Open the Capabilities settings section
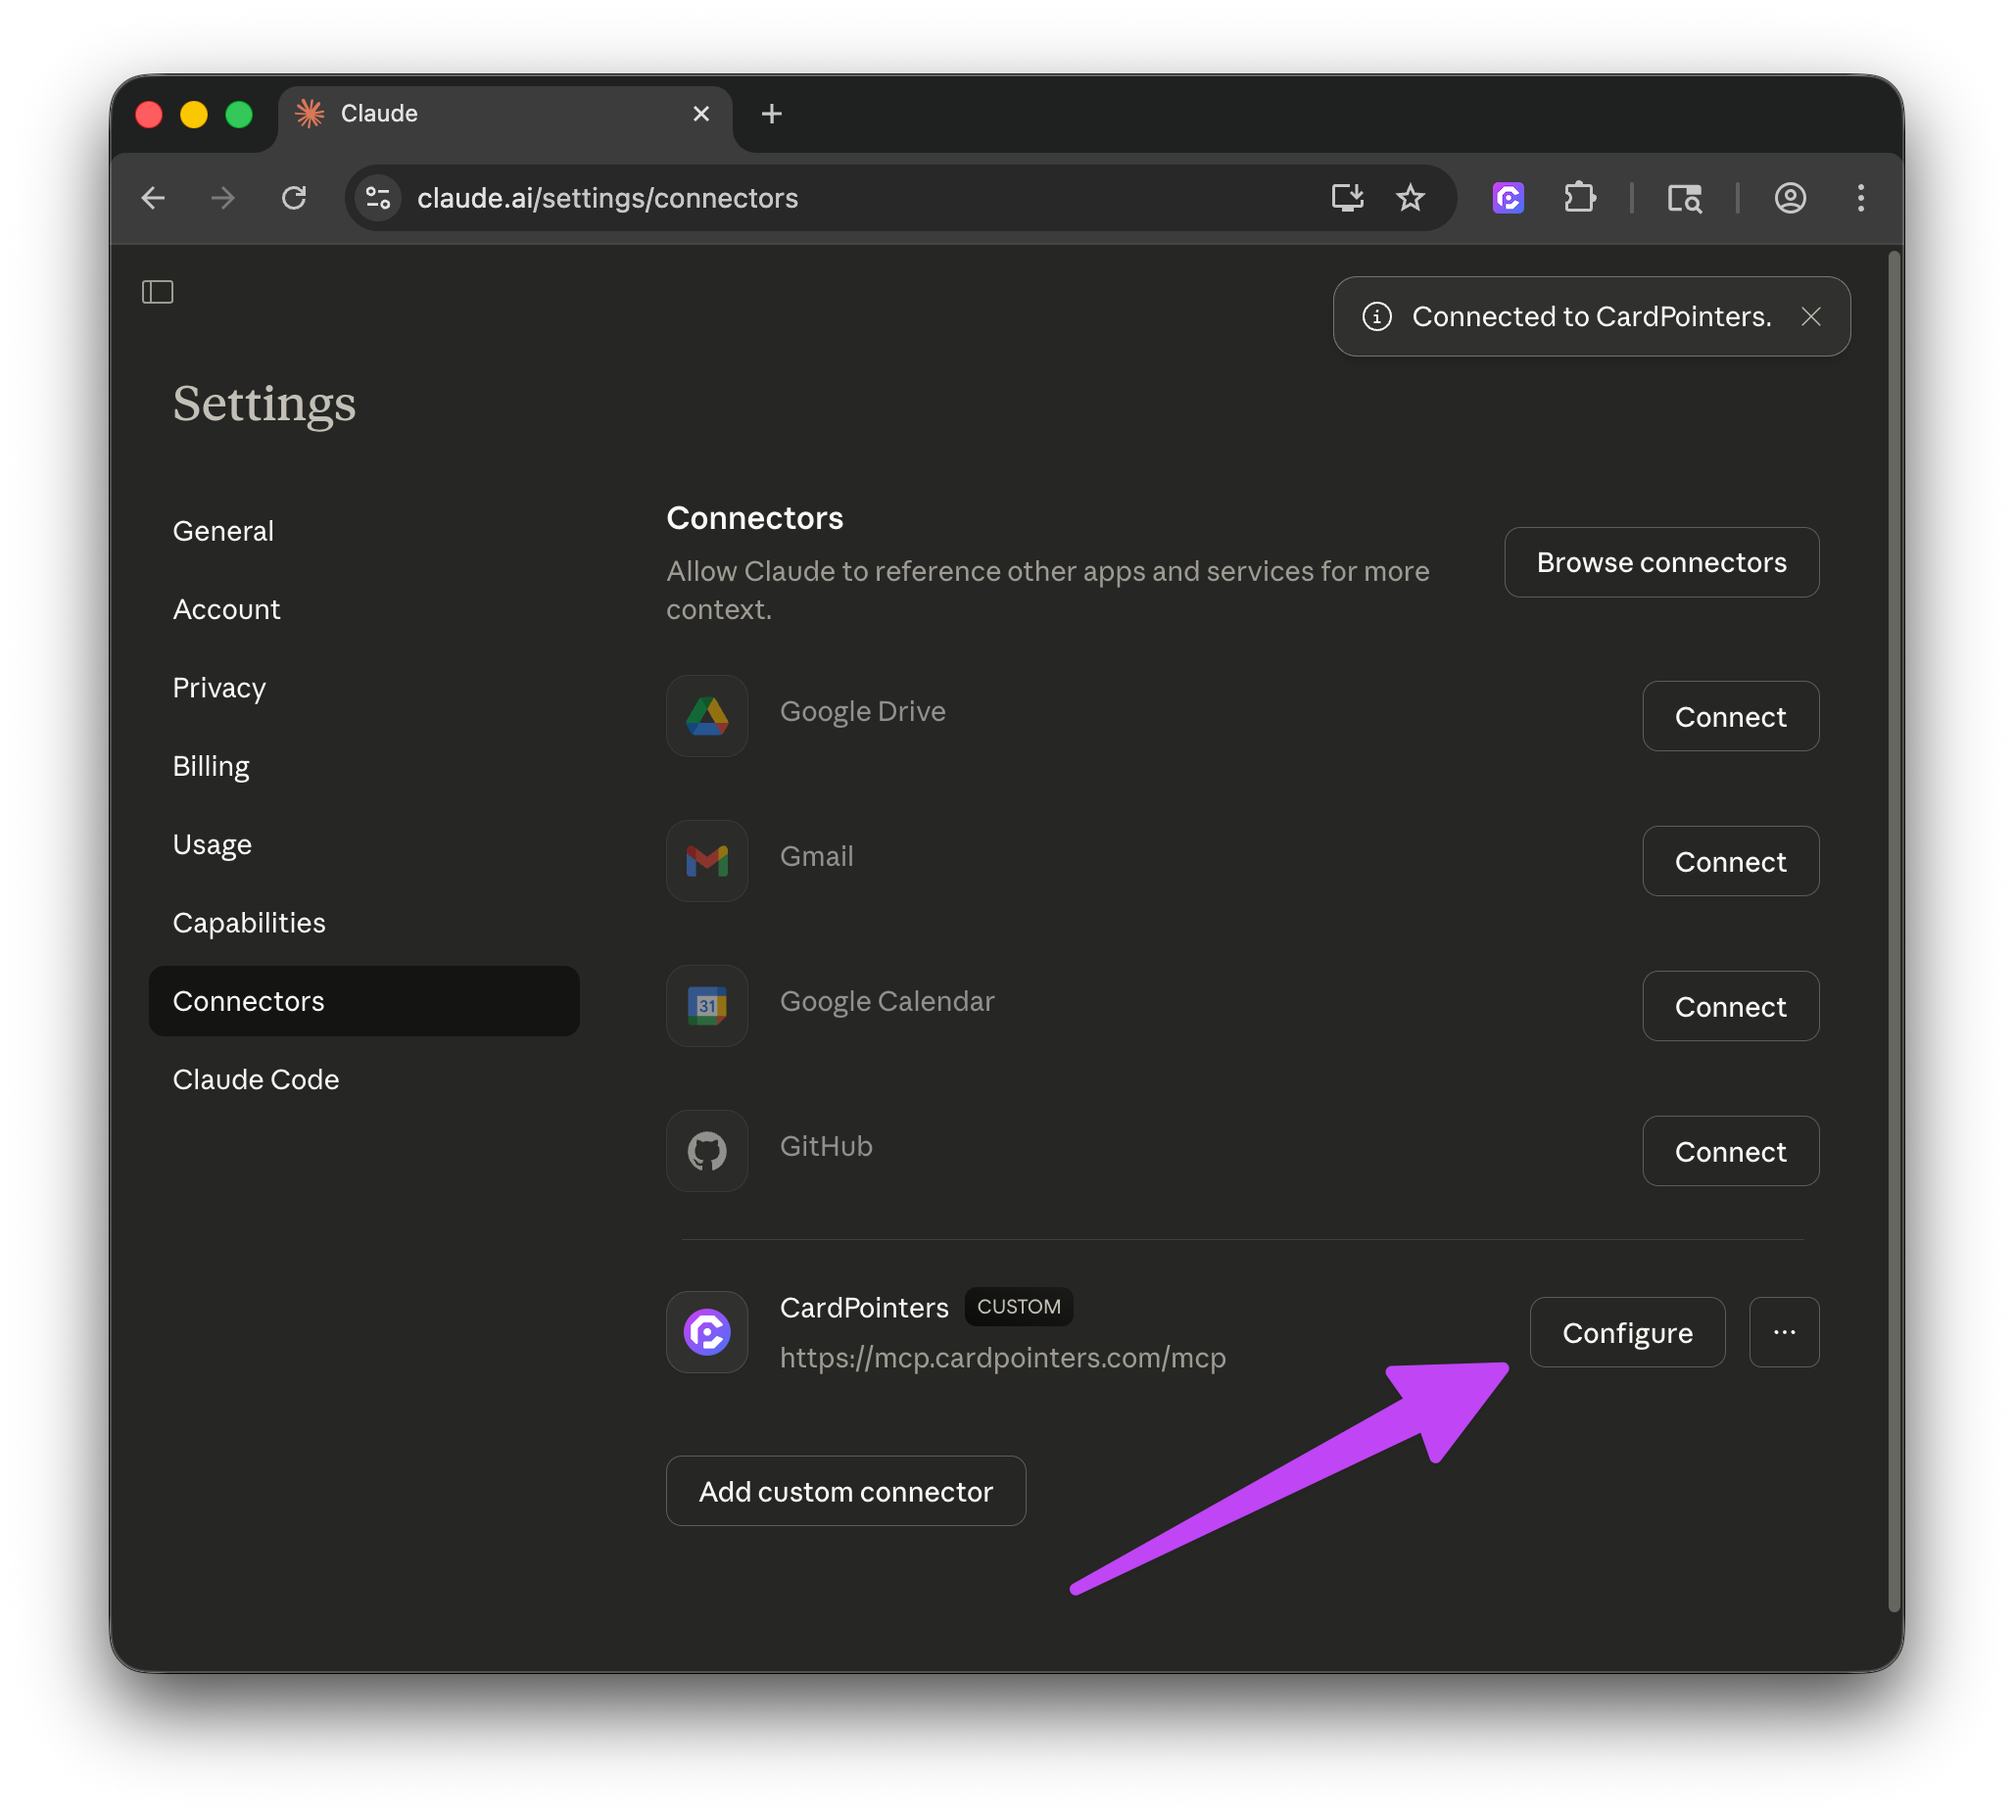Screen dimensions: 2014x1818 coord(249,923)
